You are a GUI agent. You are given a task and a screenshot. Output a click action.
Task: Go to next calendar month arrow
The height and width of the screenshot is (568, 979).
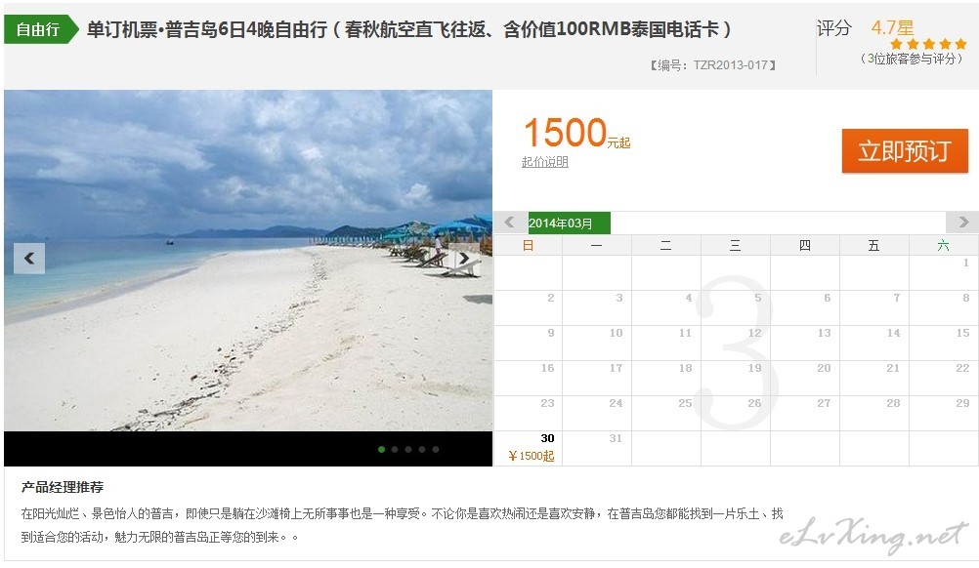tap(962, 222)
